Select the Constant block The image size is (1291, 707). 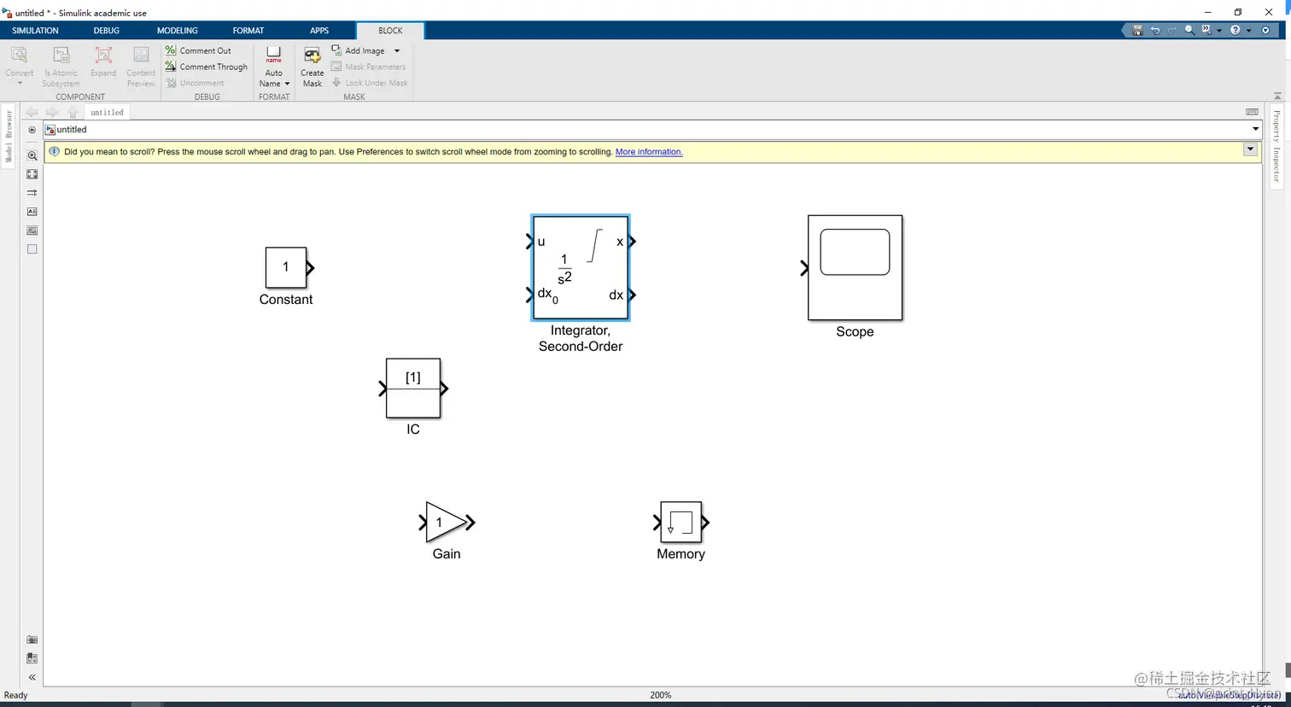click(286, 267)
